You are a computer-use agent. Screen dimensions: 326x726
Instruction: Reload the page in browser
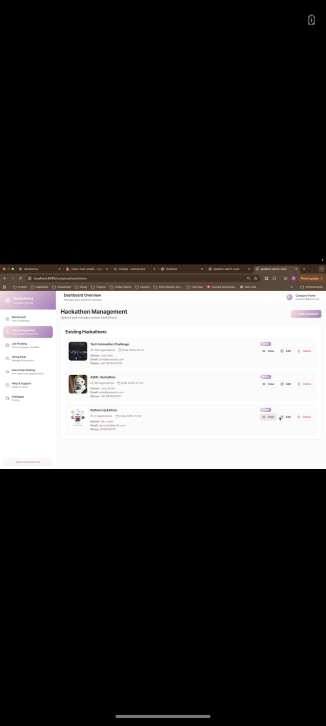click(20, 278)
